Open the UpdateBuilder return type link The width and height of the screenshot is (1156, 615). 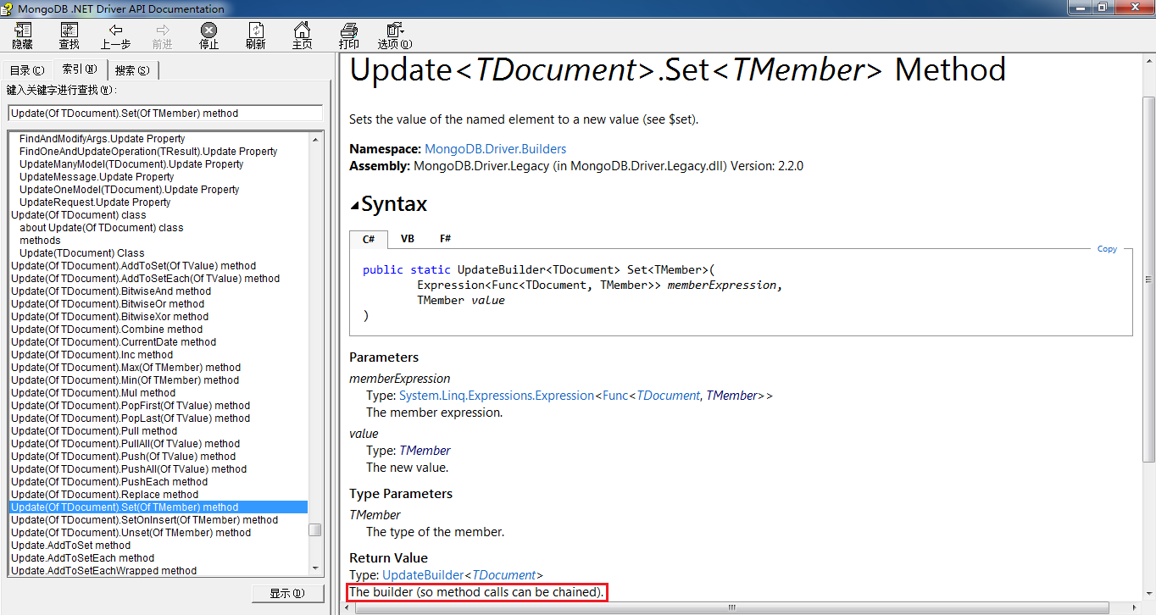click(423, 575)
